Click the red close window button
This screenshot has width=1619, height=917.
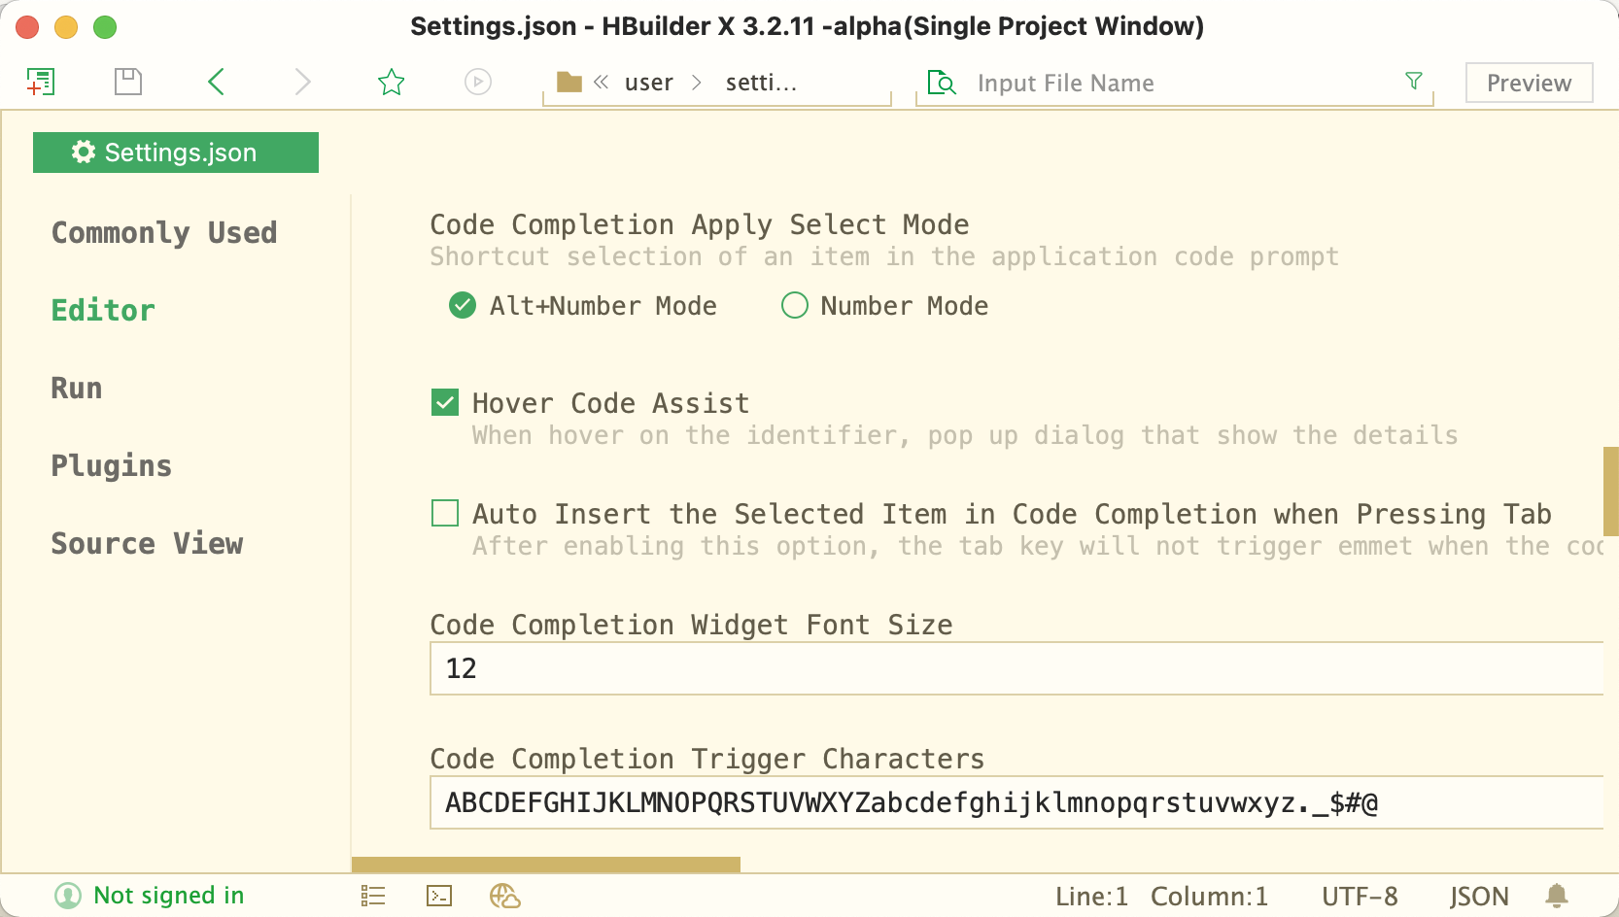point(27,27)
